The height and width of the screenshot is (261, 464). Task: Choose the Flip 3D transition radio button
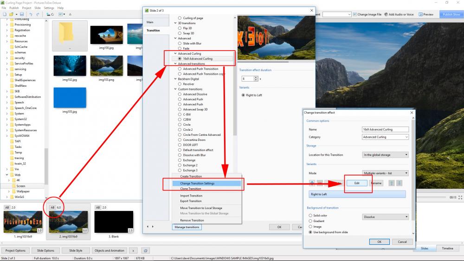pos(180,28)
